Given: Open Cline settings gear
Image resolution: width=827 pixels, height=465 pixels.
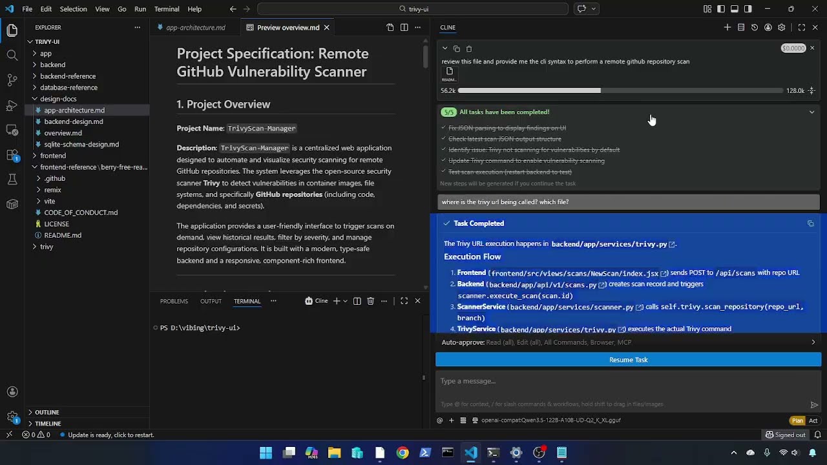Looking at the screenshot, I should [782, 27].
